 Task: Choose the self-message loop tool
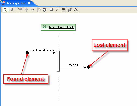39,10
